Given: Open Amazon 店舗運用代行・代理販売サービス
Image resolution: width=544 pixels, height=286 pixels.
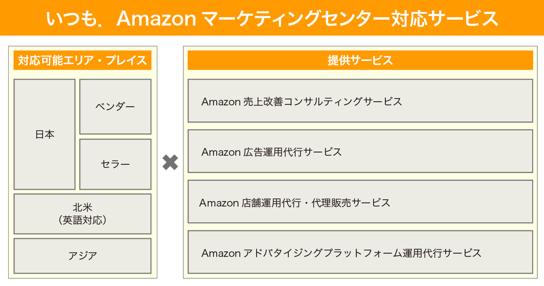Looking at the screenshot, I should [x=360, y=202].
